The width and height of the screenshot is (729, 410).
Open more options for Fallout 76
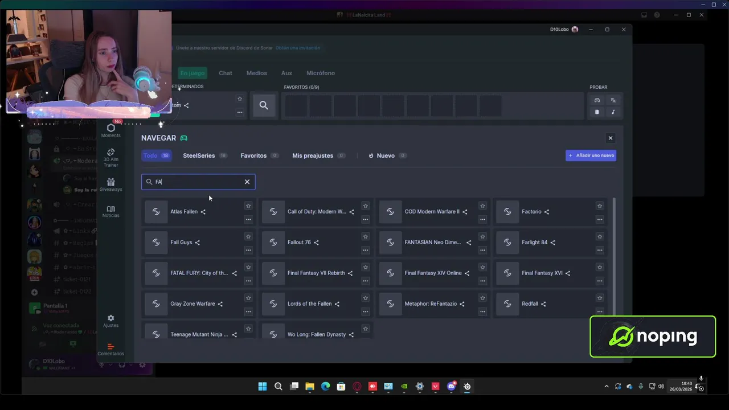(366, 250)
